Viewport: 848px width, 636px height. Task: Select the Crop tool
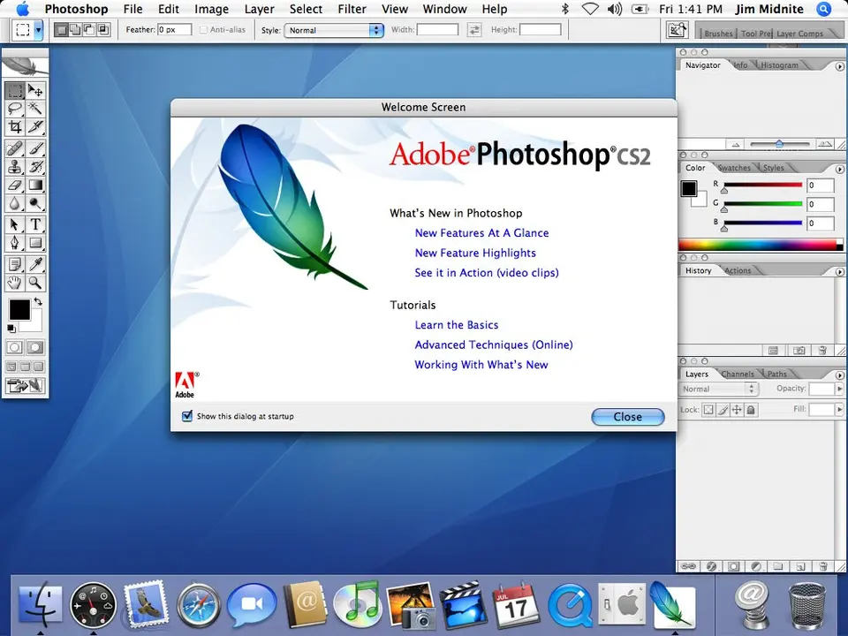[x=15, y=127]
